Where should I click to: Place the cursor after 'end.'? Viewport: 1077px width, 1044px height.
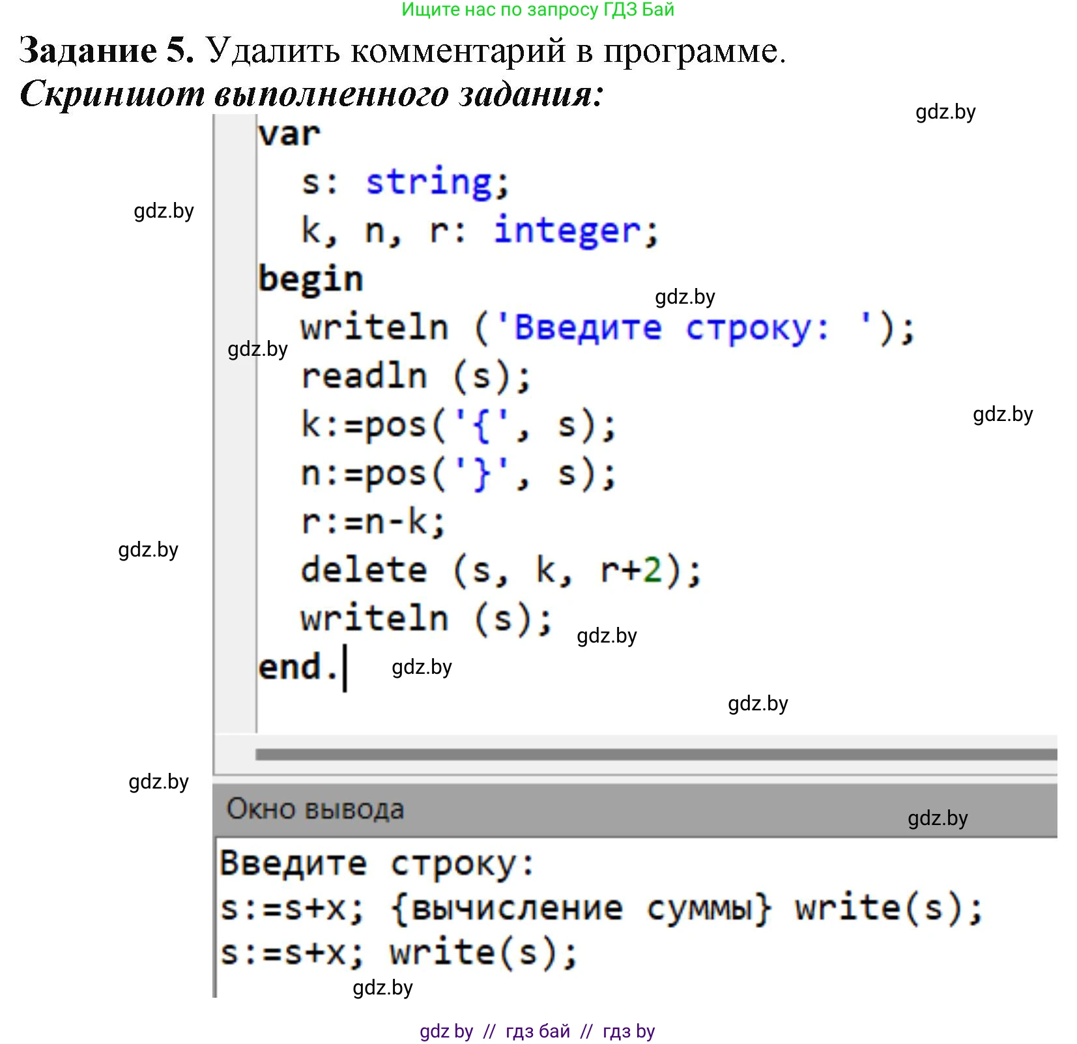pyautogui.click(x=343, y=667)
